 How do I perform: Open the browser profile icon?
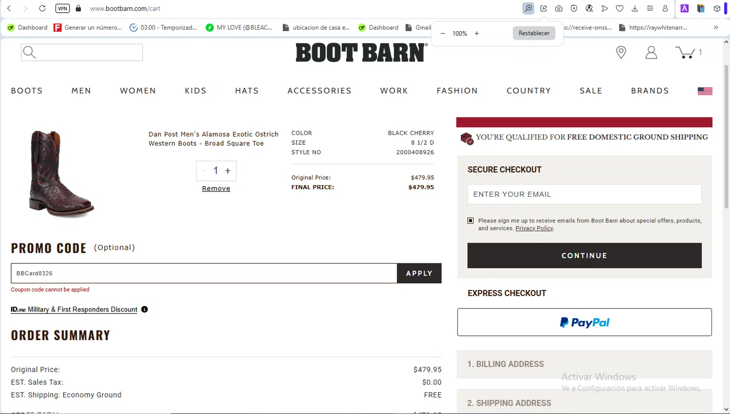click(x=665, y=8)
